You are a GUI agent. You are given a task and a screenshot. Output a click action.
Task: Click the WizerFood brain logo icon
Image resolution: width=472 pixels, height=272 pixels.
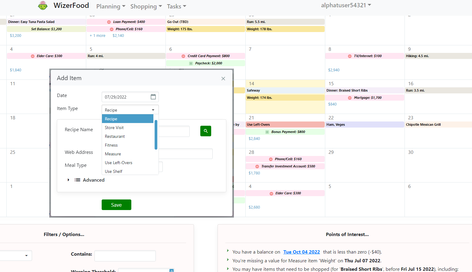pos(43,5)
